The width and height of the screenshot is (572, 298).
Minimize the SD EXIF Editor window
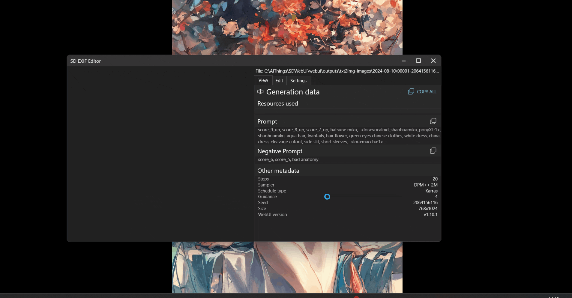pos(404,61)
